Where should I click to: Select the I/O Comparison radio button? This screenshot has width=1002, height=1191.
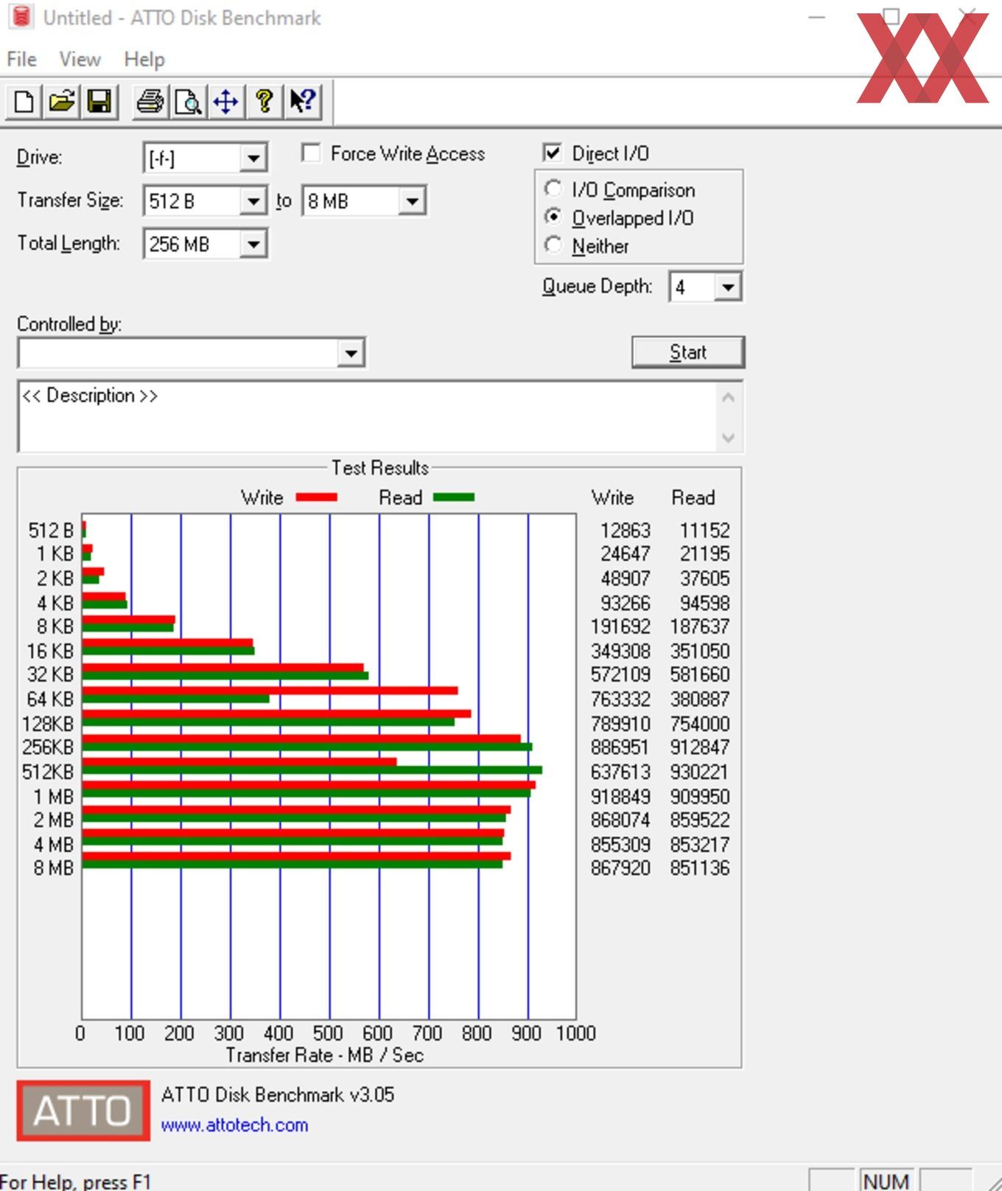[553, 189]
